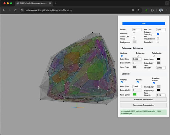Click the Delaunay Edge Width field
This screenshot has height=135, width=170.
click(137, 63)
